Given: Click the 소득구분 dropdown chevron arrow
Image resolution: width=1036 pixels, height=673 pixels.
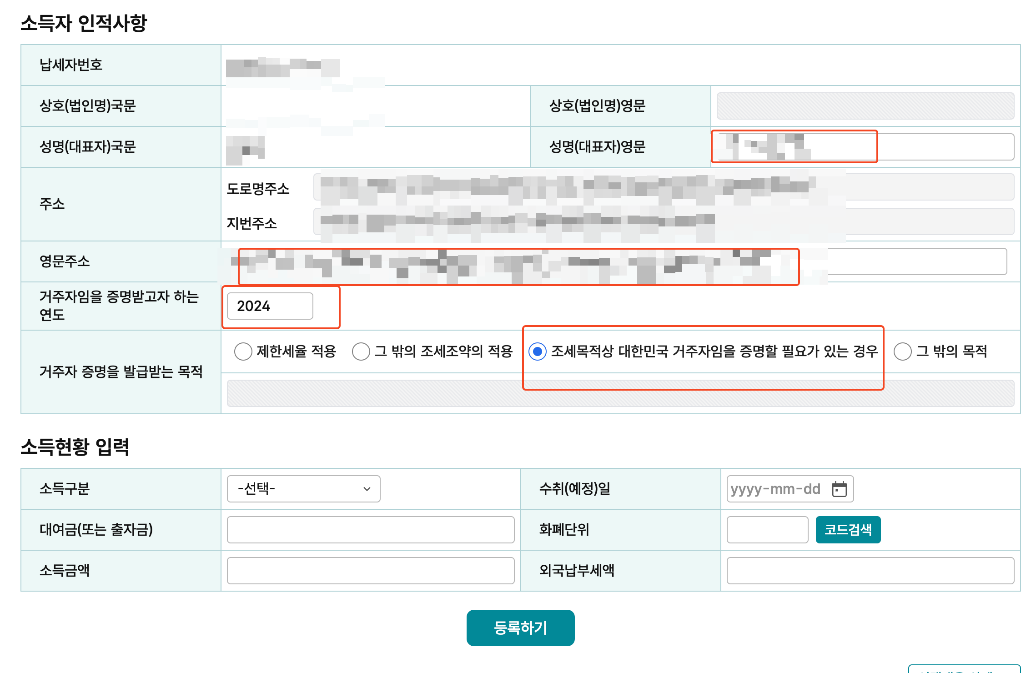Looking at the screenshot, I should pos(367,489).
